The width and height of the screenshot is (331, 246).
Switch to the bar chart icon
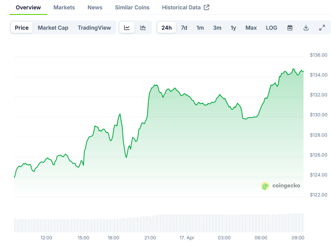tap(143, 28)
